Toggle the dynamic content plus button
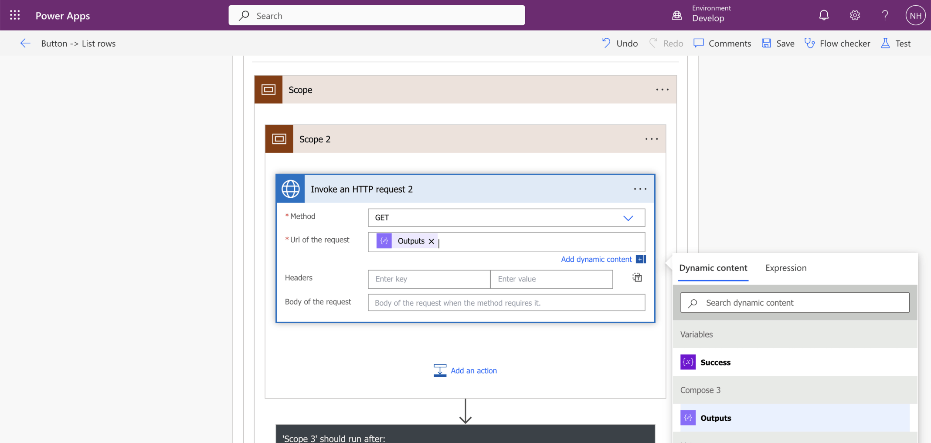 [x=641, y=259]
